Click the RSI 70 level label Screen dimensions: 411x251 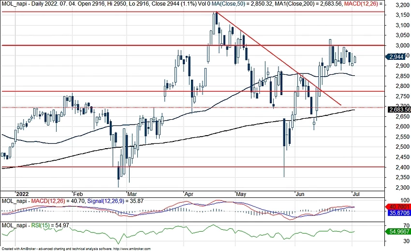[x=407, y=225]
